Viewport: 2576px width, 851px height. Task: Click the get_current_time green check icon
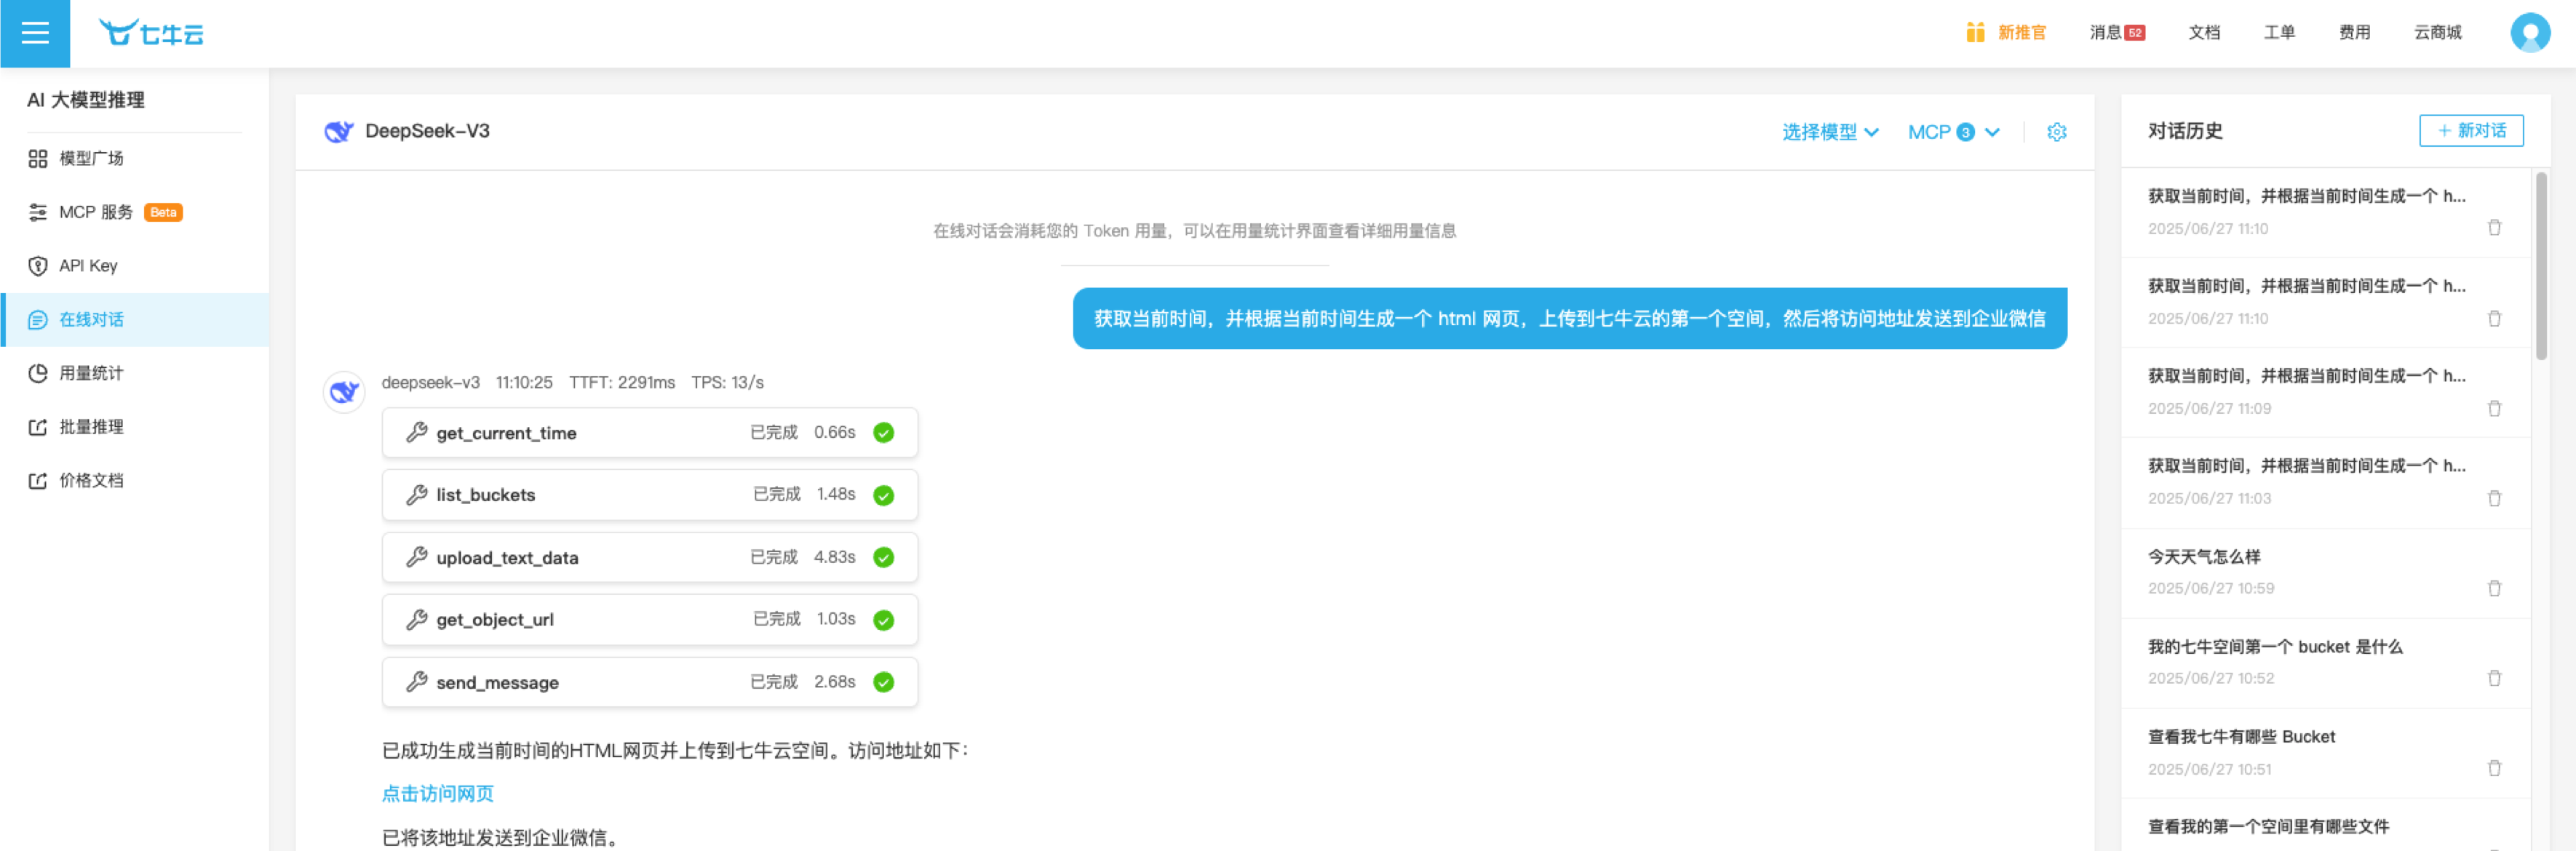(x=883, y=433)
